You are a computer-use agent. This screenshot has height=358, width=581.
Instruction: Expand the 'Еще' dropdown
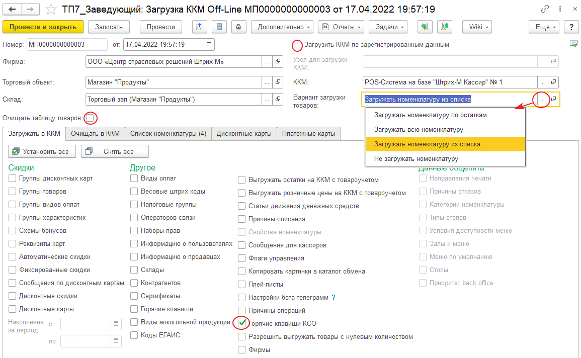point(544,27)
